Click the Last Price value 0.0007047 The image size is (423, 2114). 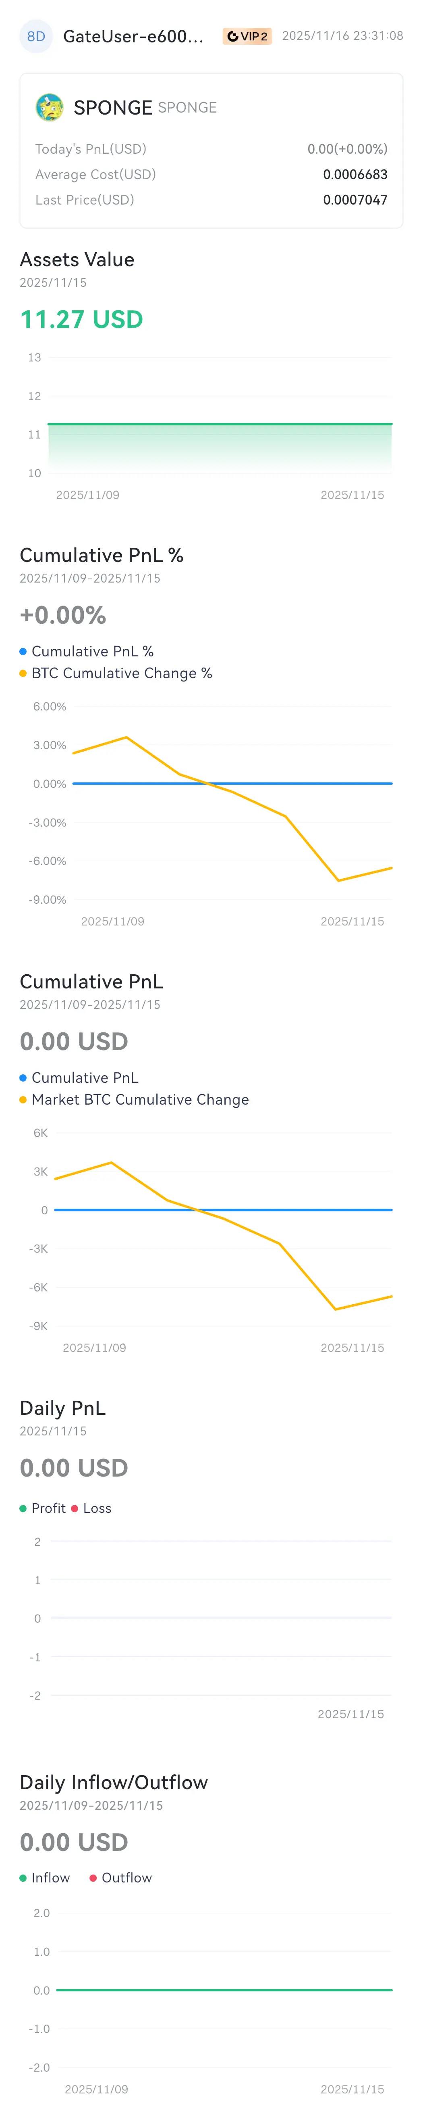click(355, 199)
